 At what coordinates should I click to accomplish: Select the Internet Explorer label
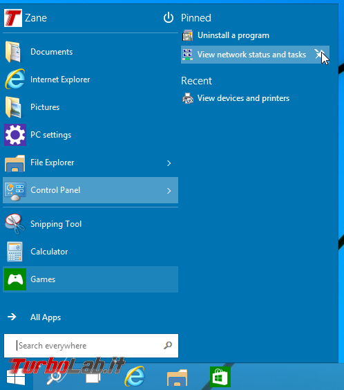[60, 80]
